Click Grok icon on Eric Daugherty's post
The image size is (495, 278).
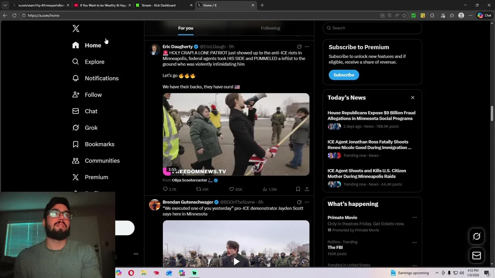[299, 47]
